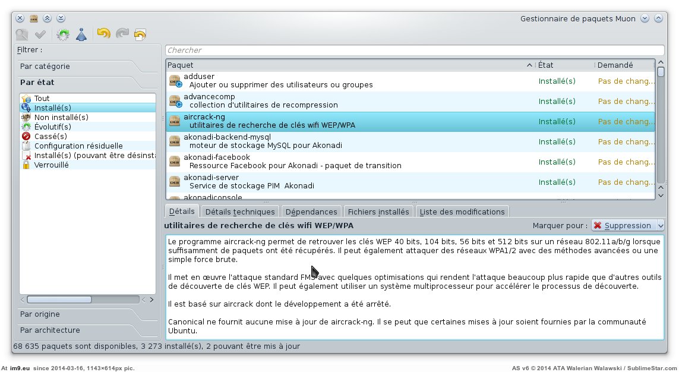Screen dimensions: 679x372
Task: Open the Fichiers installés tab
Action: click(x=378, y=212)
